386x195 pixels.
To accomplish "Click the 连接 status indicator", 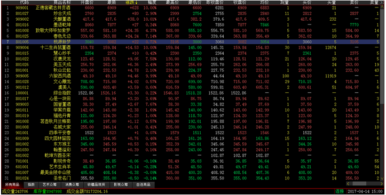I will pyautogui.click(x=339, y=191).
